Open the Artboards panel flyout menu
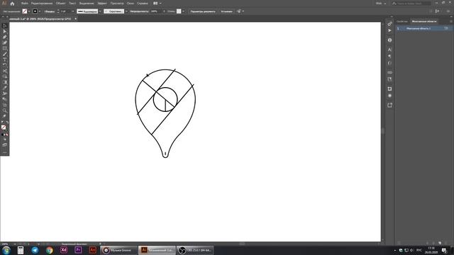 pyautogui.click(x=450, y=21)
